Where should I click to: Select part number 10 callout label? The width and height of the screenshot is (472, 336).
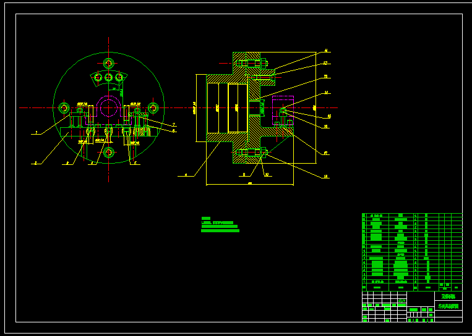coord(267,175)
